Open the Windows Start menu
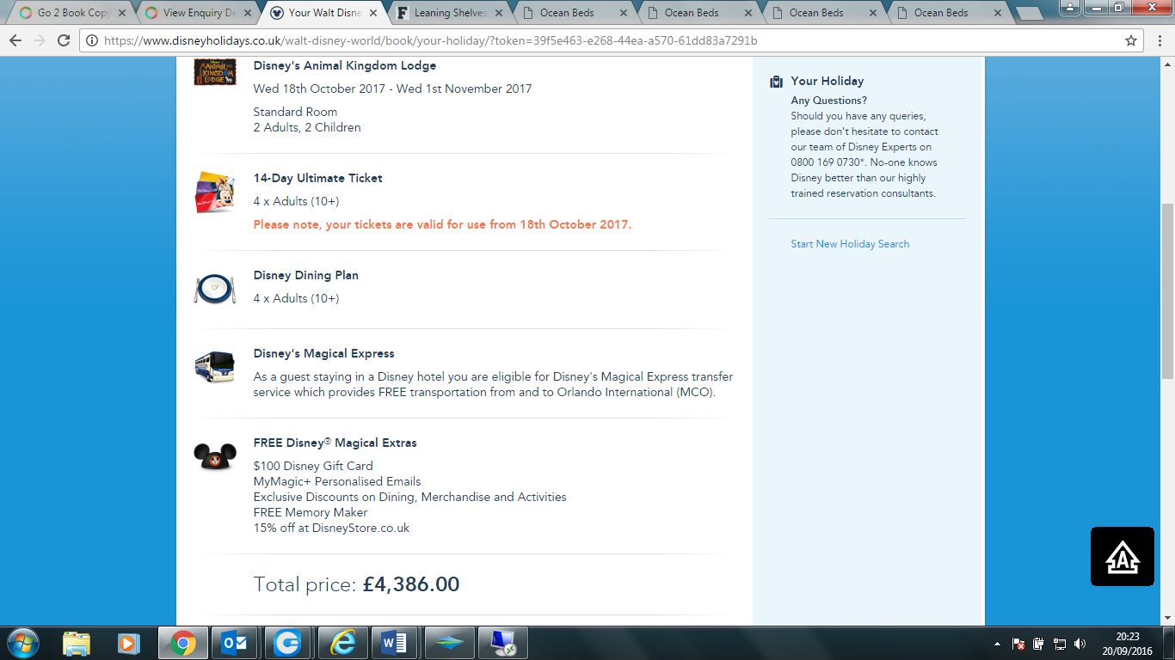 point(23,643)
